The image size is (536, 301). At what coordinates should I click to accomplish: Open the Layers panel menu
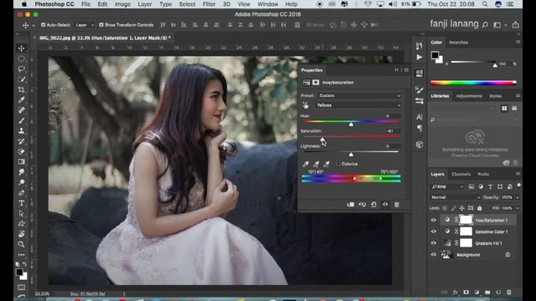pos(518,174)
